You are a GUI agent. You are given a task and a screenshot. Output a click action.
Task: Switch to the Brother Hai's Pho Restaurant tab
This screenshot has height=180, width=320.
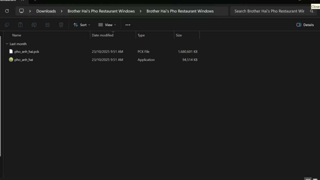[x=9, y=1]
